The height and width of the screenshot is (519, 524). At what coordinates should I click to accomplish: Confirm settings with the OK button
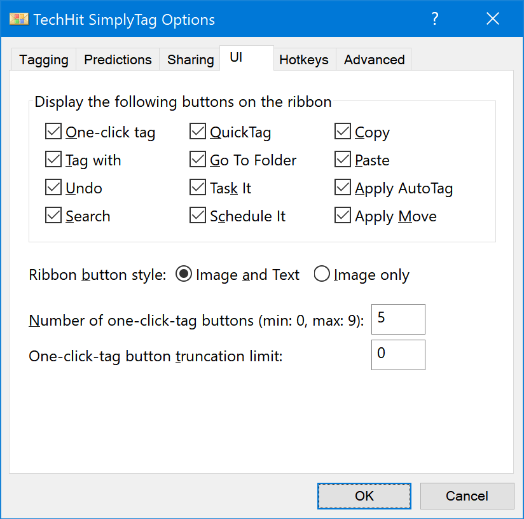point(364,496)
